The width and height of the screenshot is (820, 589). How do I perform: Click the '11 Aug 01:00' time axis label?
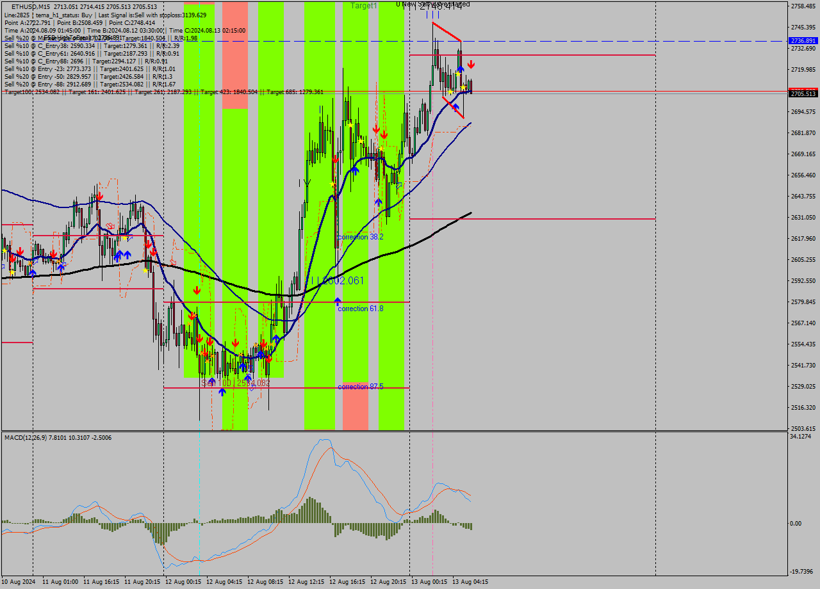click(x=60, y=582)
